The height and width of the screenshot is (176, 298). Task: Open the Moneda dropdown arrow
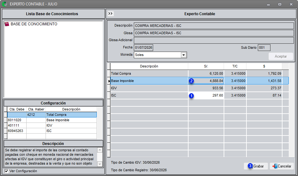(183, 55)
